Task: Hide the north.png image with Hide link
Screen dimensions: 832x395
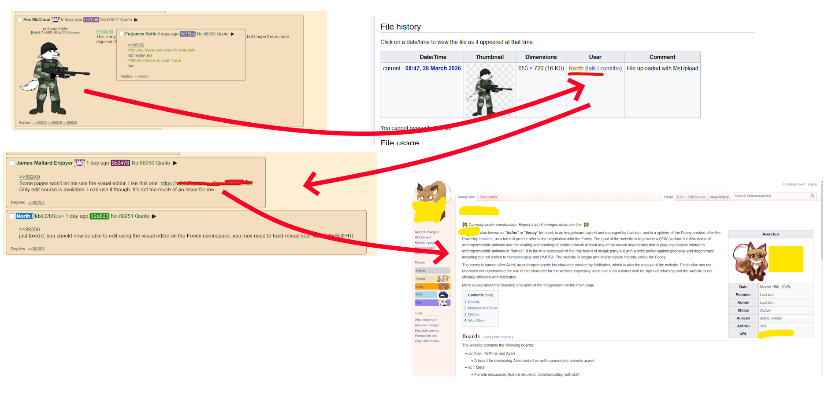Action: click(35, 33)
